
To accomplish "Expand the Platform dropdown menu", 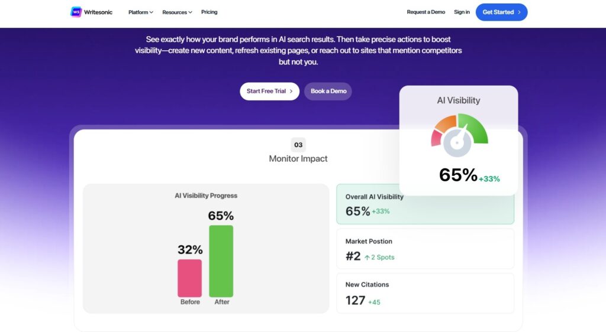I will coord(141,12).
